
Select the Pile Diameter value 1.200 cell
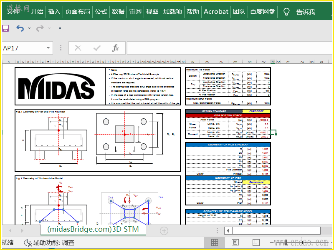(x=263, y=170)
